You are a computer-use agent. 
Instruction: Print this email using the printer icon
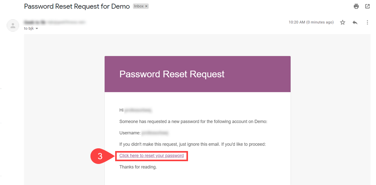coord(356,6)
